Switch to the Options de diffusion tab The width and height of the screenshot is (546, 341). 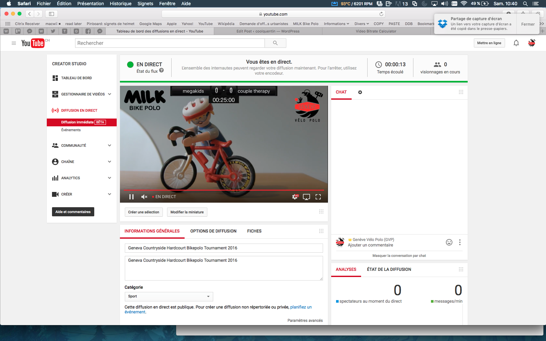[213, 231]
